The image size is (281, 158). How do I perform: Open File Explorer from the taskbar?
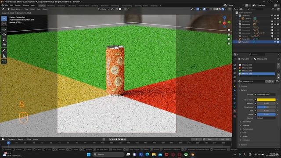click(x=154, y=154)
